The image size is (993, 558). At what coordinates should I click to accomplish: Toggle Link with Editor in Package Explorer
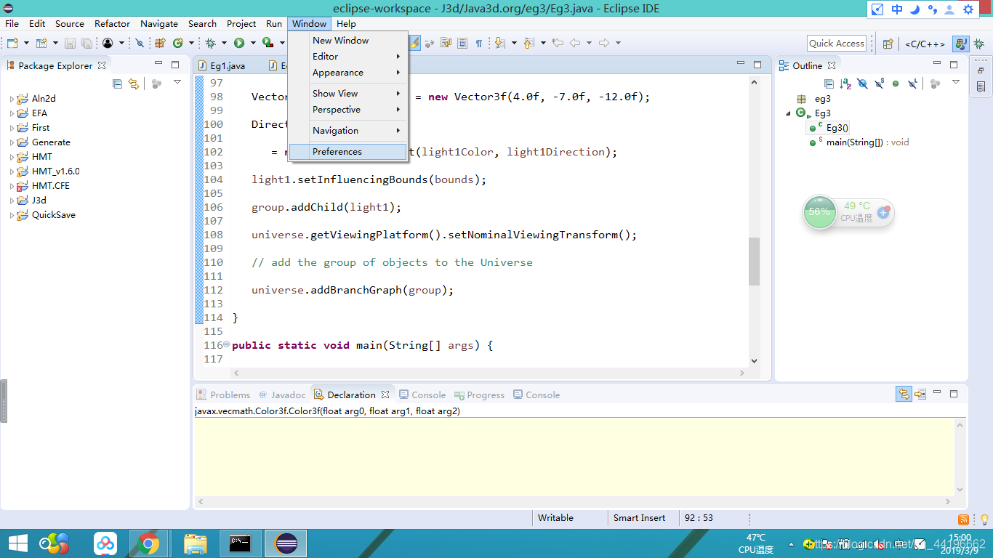point(134,84)
